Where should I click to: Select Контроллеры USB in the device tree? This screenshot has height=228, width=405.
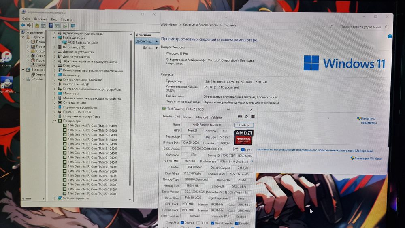(x=76, y=84)
